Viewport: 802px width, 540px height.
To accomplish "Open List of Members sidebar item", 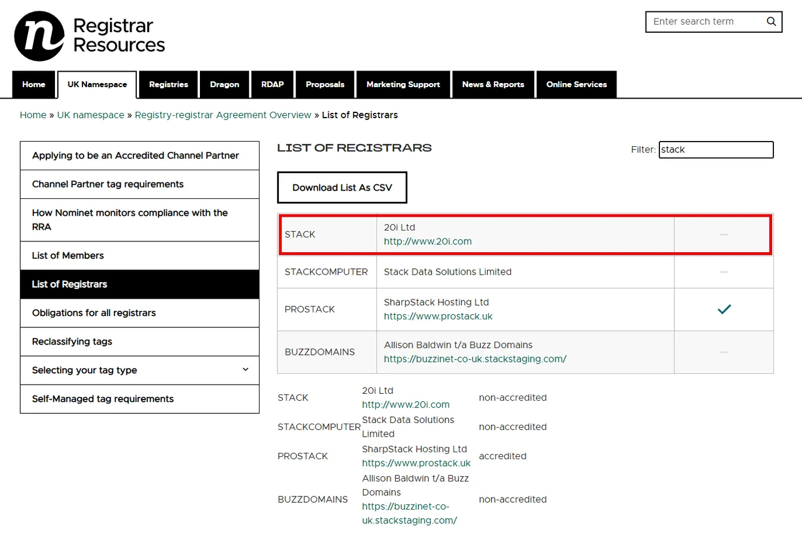I will pyautogui.click(x=140, y=256).
